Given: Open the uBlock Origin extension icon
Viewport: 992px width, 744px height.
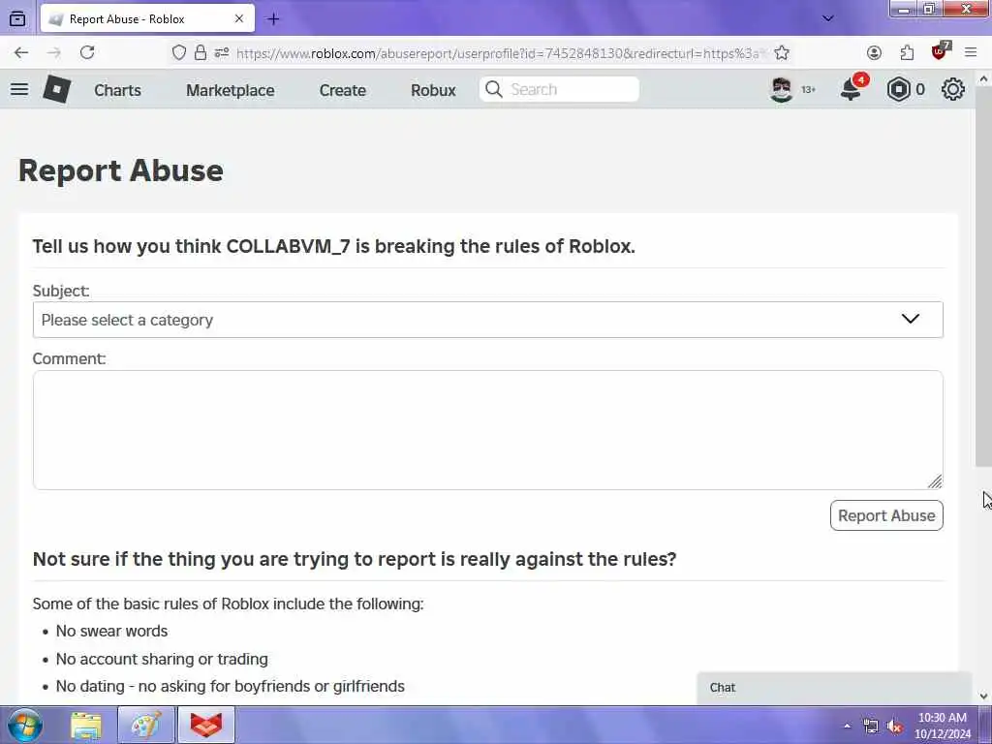Looking at the screenshot, I should [x=940, y=52].
